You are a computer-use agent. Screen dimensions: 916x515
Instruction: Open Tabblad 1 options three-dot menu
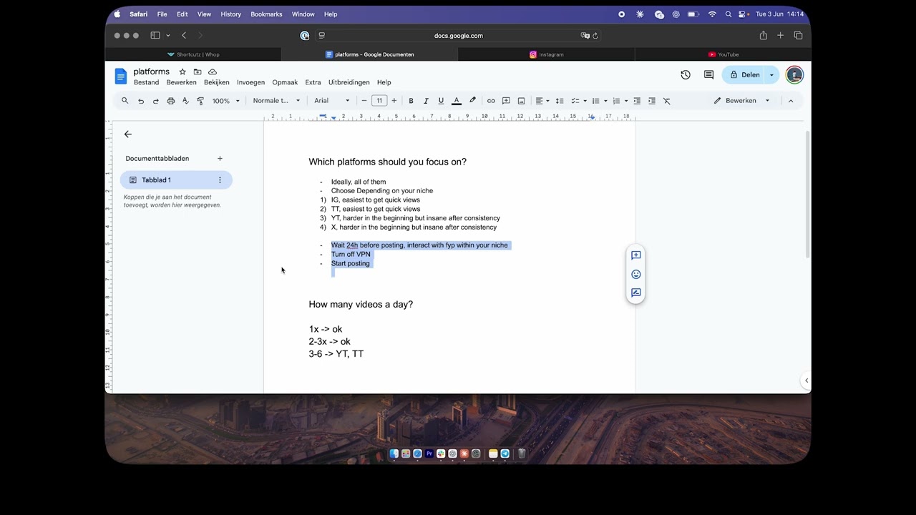(220, 180)
